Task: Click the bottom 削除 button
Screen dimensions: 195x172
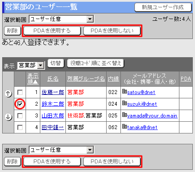Action: tap(13, 162)
